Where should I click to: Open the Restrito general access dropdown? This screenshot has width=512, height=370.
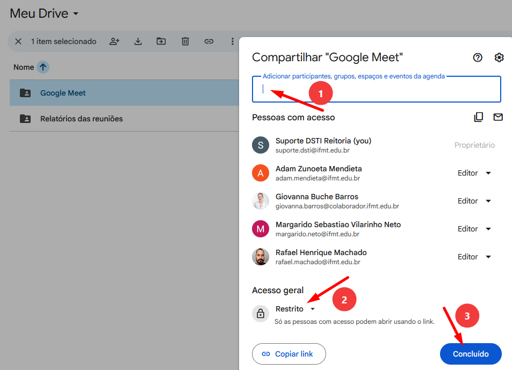[x=295, y=309]
